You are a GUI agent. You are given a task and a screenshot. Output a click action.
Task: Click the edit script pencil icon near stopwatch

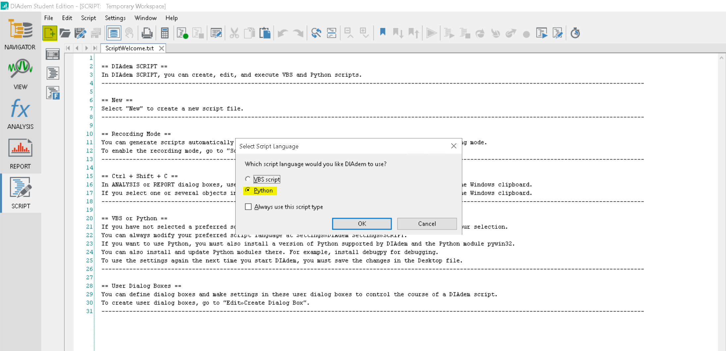558,33
